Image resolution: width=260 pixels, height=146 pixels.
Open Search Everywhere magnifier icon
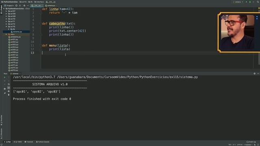258,2
